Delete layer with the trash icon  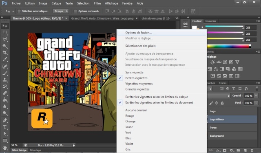[x=252, y=150]
